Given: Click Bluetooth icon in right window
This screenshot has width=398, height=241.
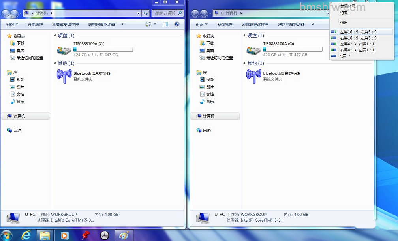Looking at the screenshot, I should click(253, 76).
